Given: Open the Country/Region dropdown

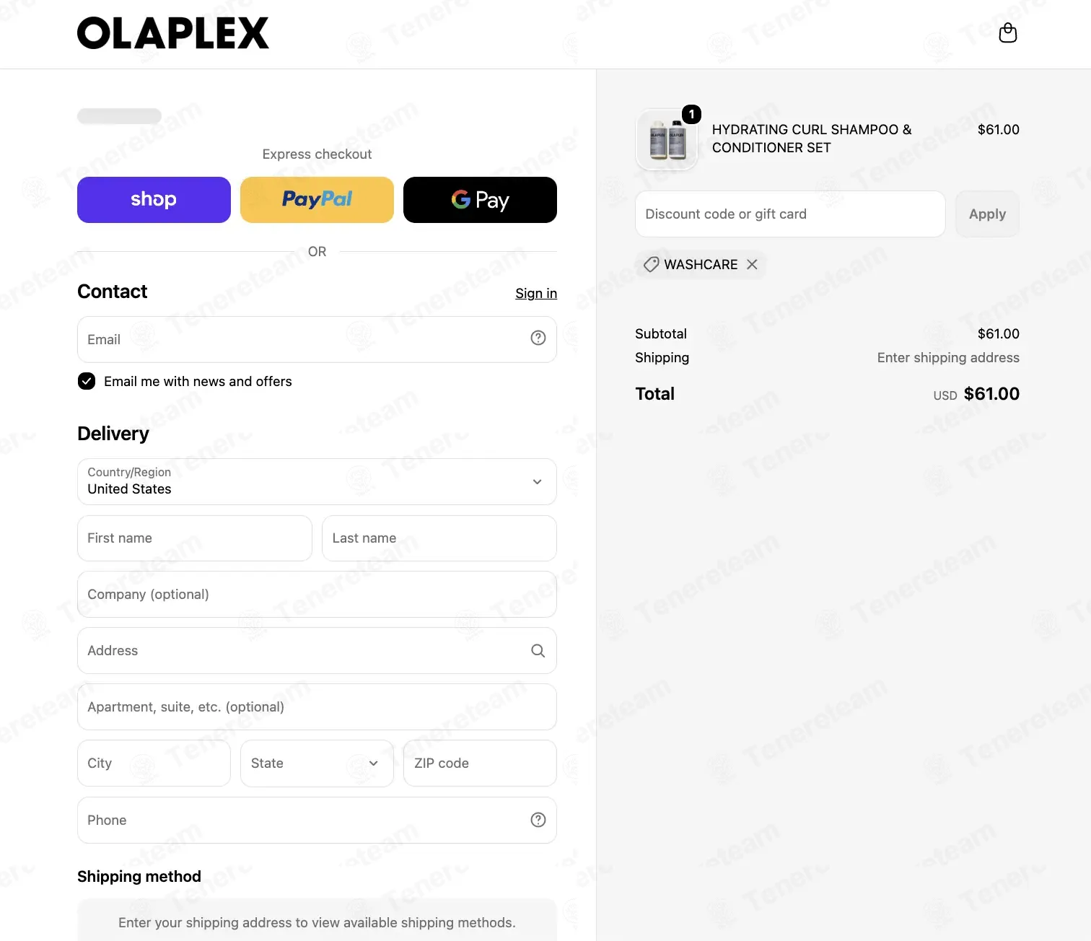Looking at the screenshot, I should [317, 481].
